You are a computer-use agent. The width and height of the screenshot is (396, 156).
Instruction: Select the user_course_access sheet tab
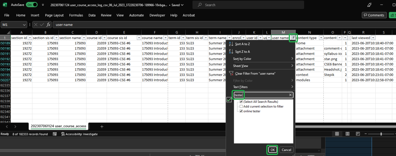(59, 126)
